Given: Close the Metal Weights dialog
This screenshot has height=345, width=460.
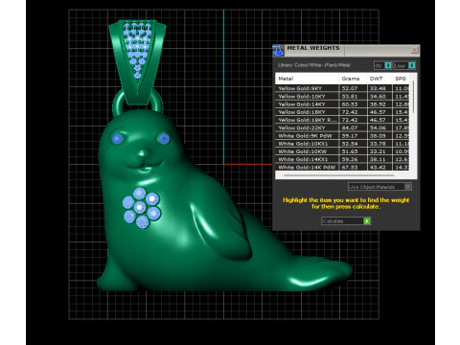Looking at the screenshot, I should (x=414, y=50).
